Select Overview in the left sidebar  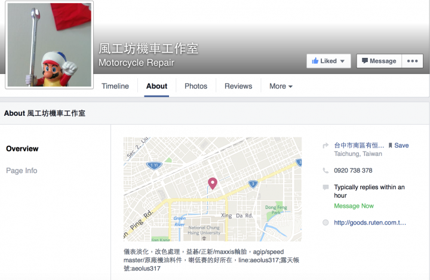click(x=22, y=149)
